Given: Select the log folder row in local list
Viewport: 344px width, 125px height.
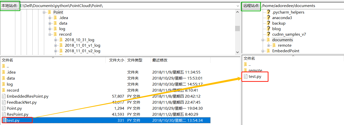Looking at the screenshot, I should coord(105,84).
